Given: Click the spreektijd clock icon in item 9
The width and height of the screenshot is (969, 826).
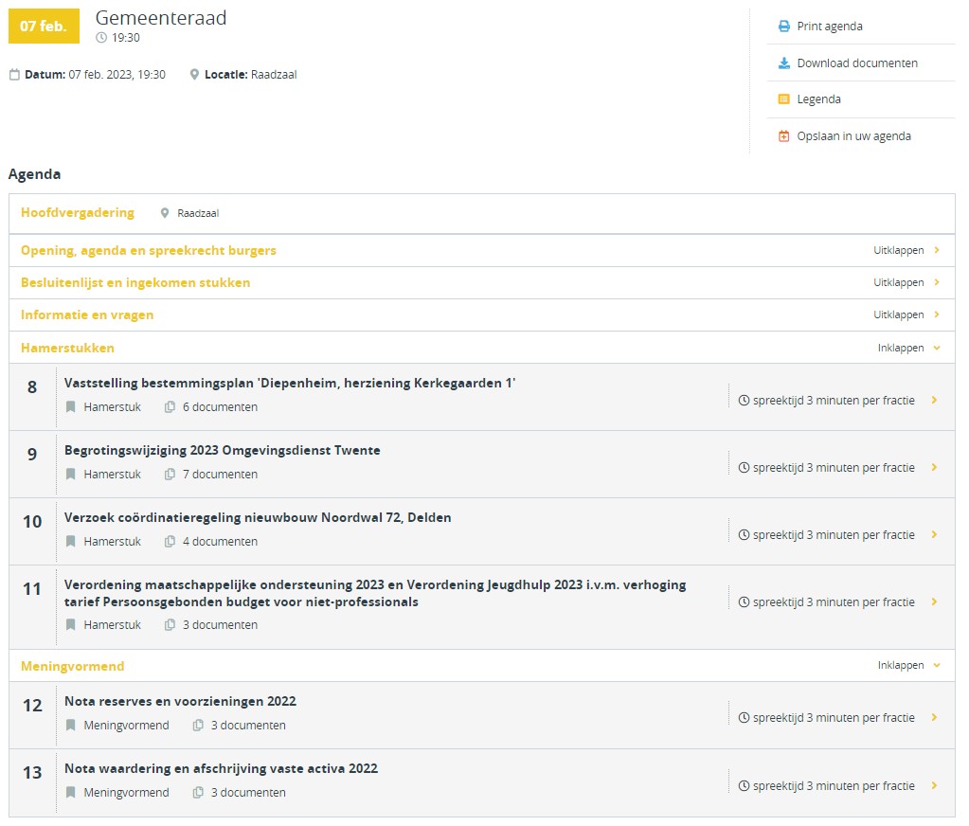Looking at the screenshot, I should tap(745, 468).
